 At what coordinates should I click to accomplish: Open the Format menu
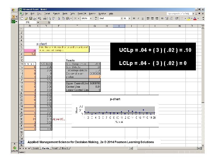tap(56, 13)
